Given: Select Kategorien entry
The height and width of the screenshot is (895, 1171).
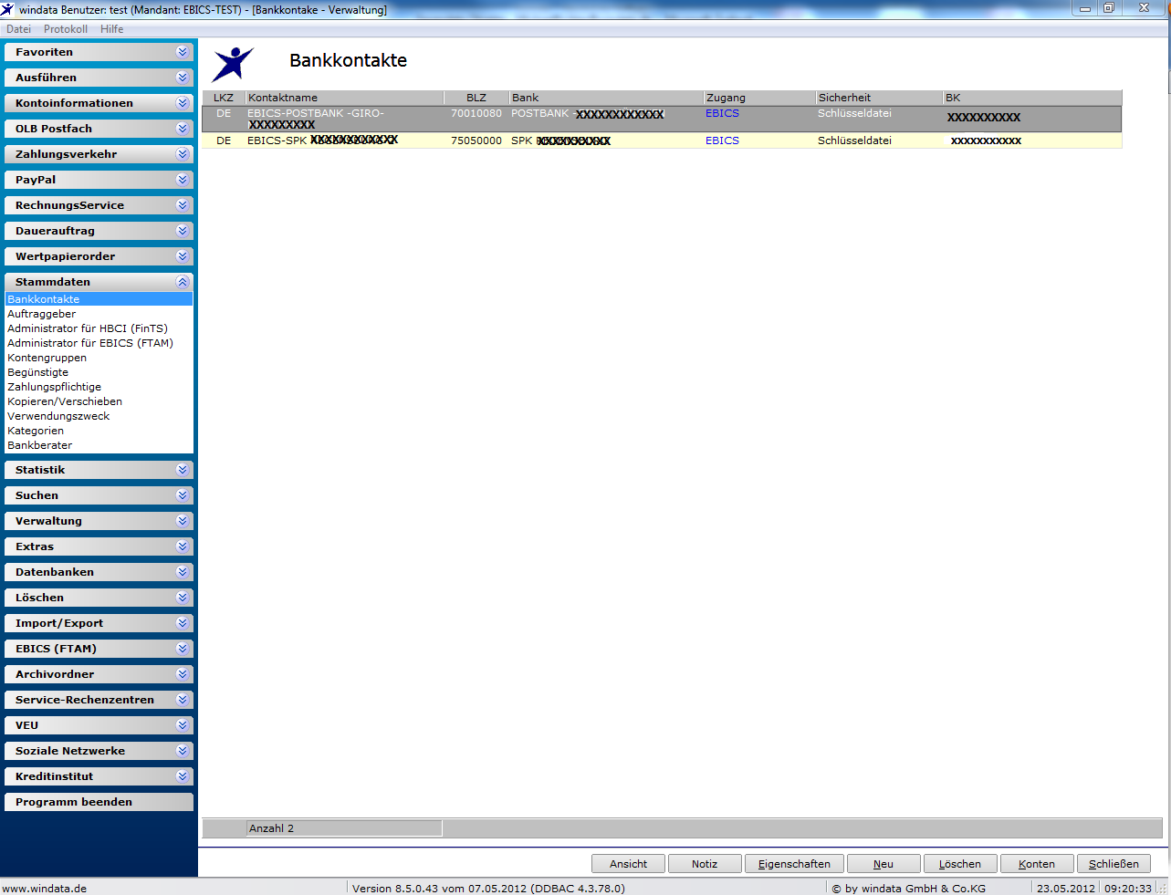Looking at the screenshot, I should pos(36,431).
